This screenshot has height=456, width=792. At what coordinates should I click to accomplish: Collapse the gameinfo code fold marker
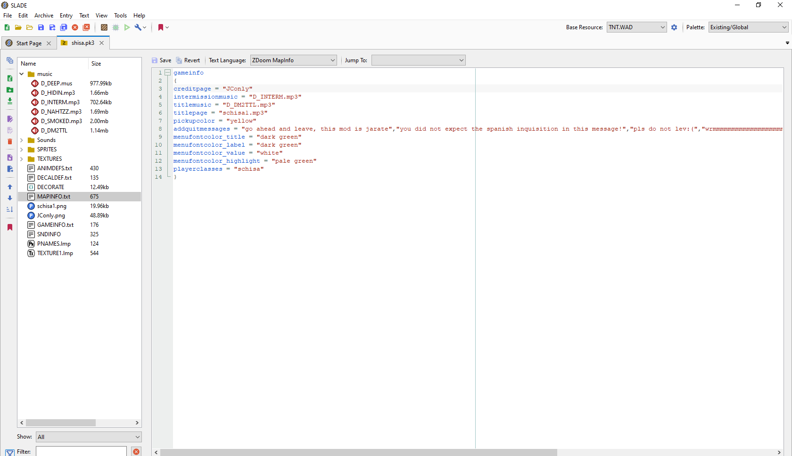click(167, 73)
